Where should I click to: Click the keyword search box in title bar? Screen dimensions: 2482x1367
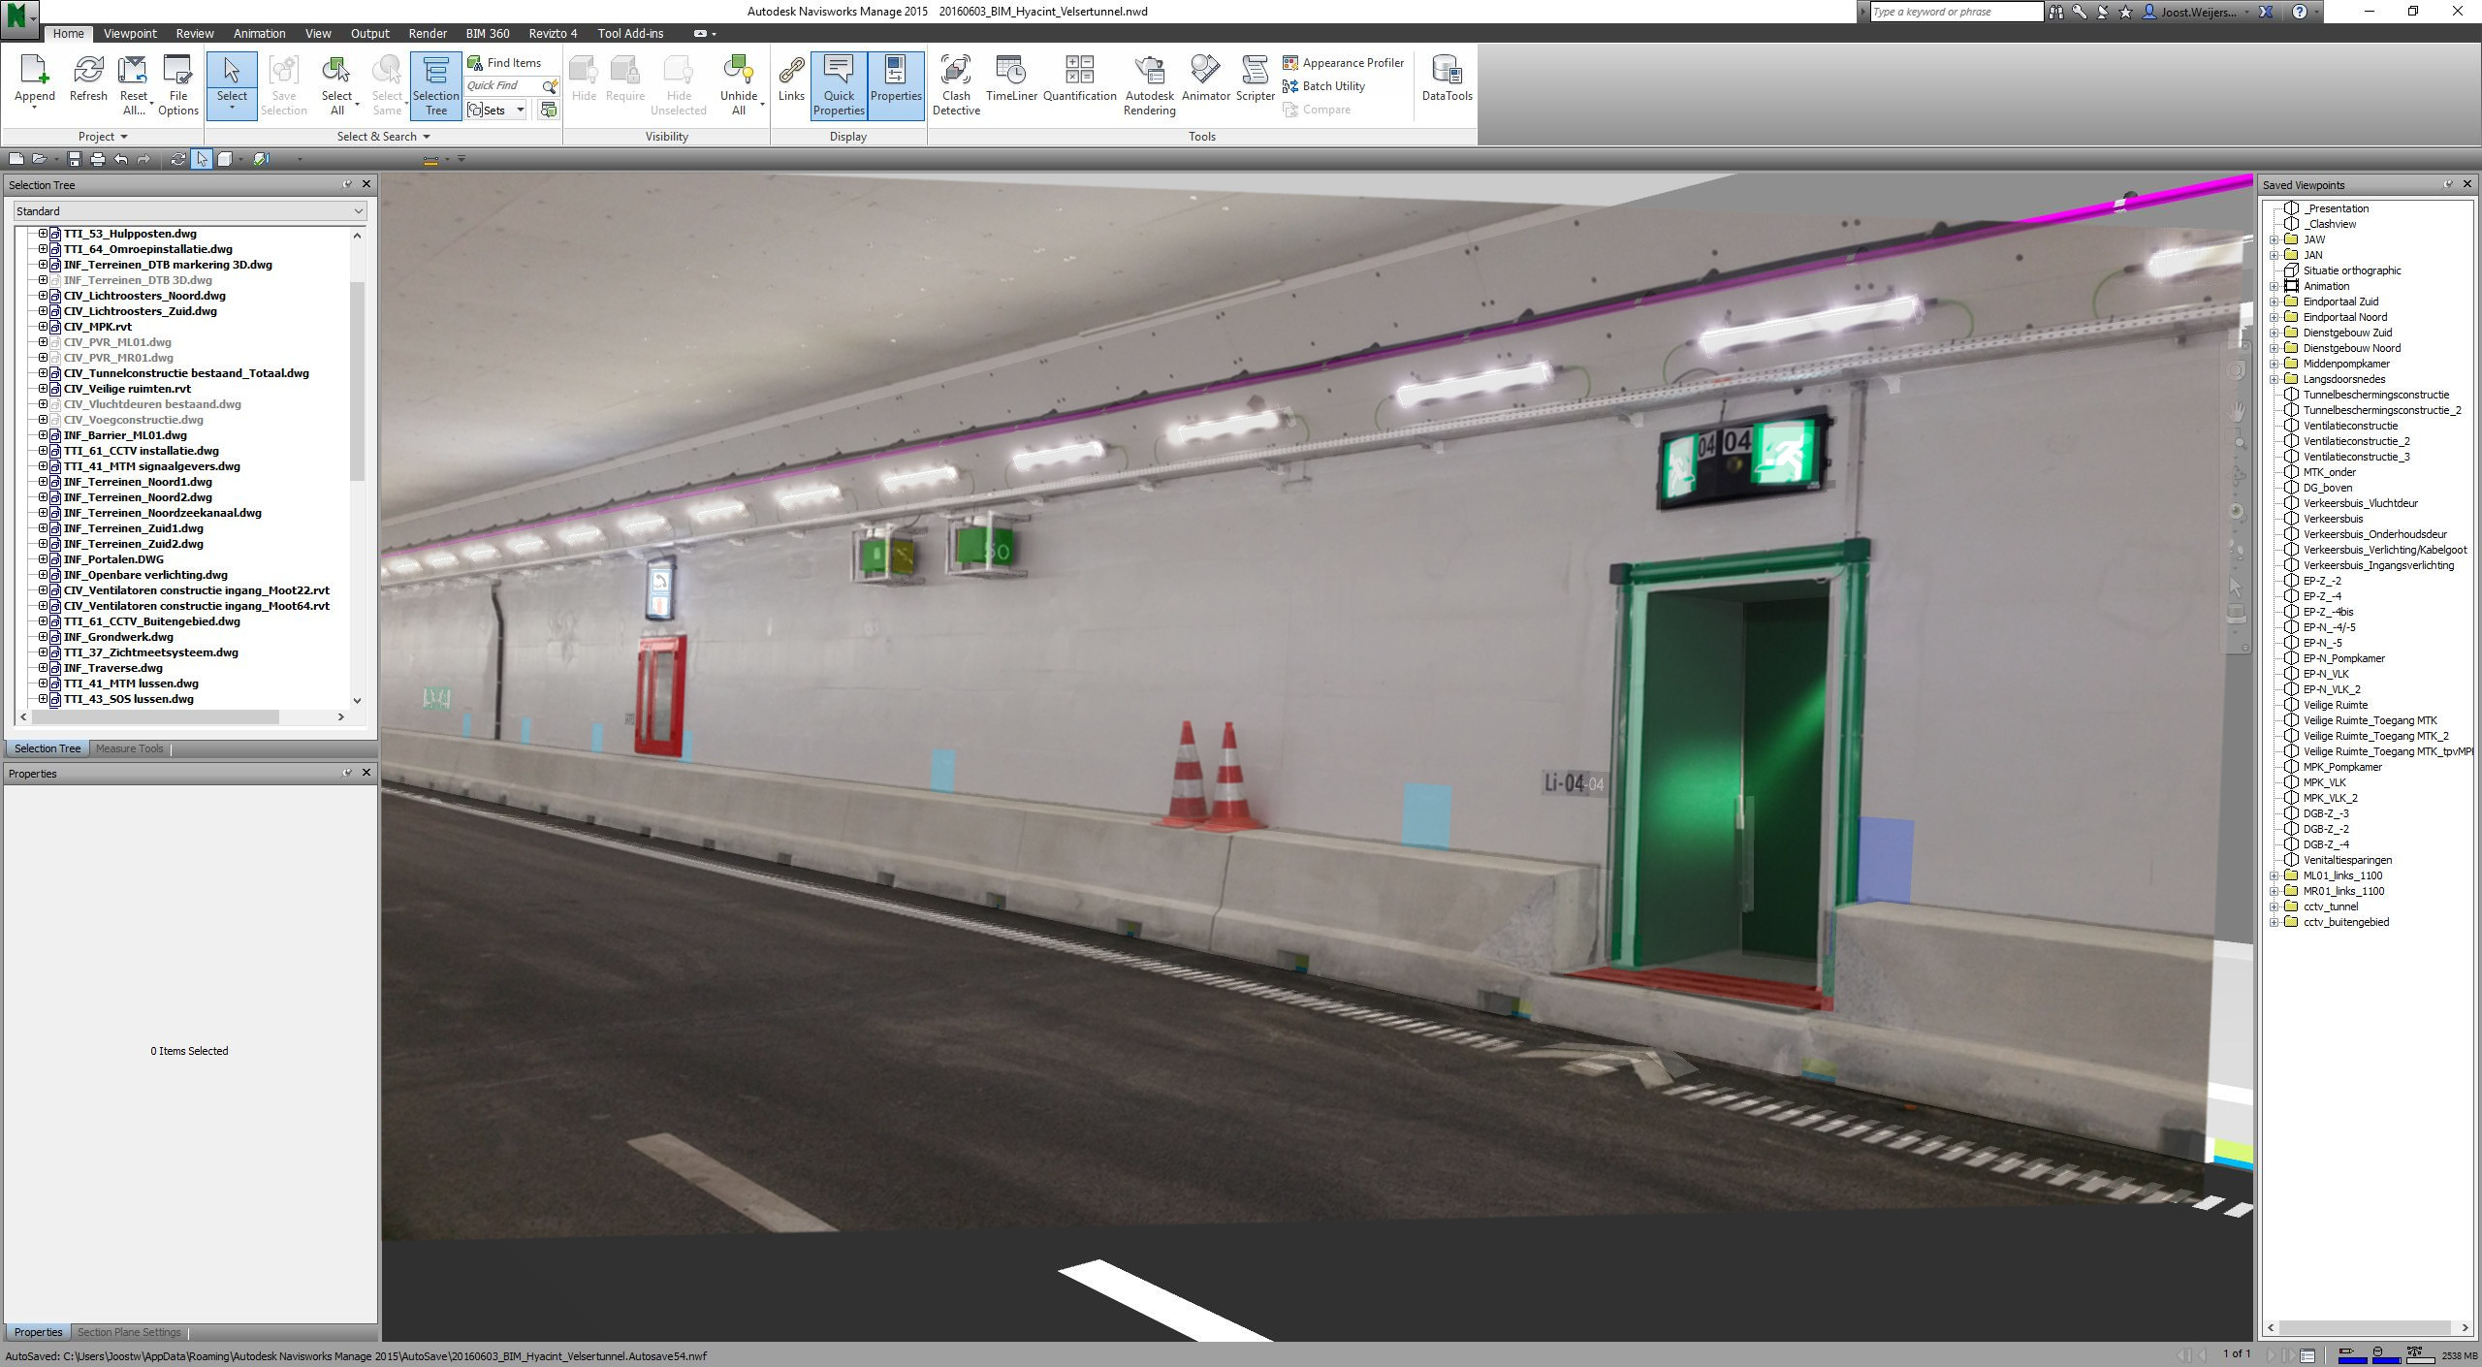point(1956,12)
